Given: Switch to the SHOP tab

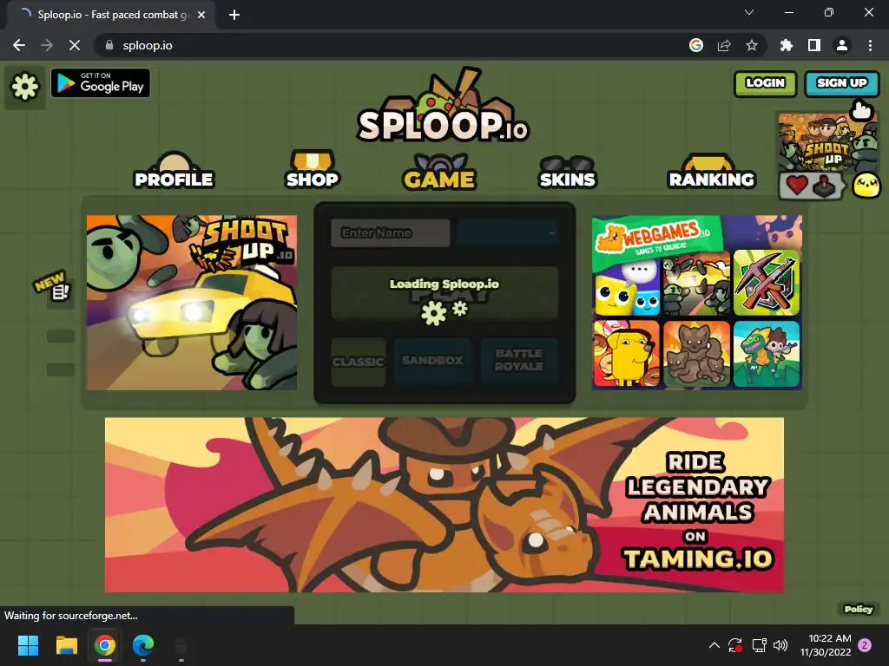Looking at the screenshot, I should [312, 170].
